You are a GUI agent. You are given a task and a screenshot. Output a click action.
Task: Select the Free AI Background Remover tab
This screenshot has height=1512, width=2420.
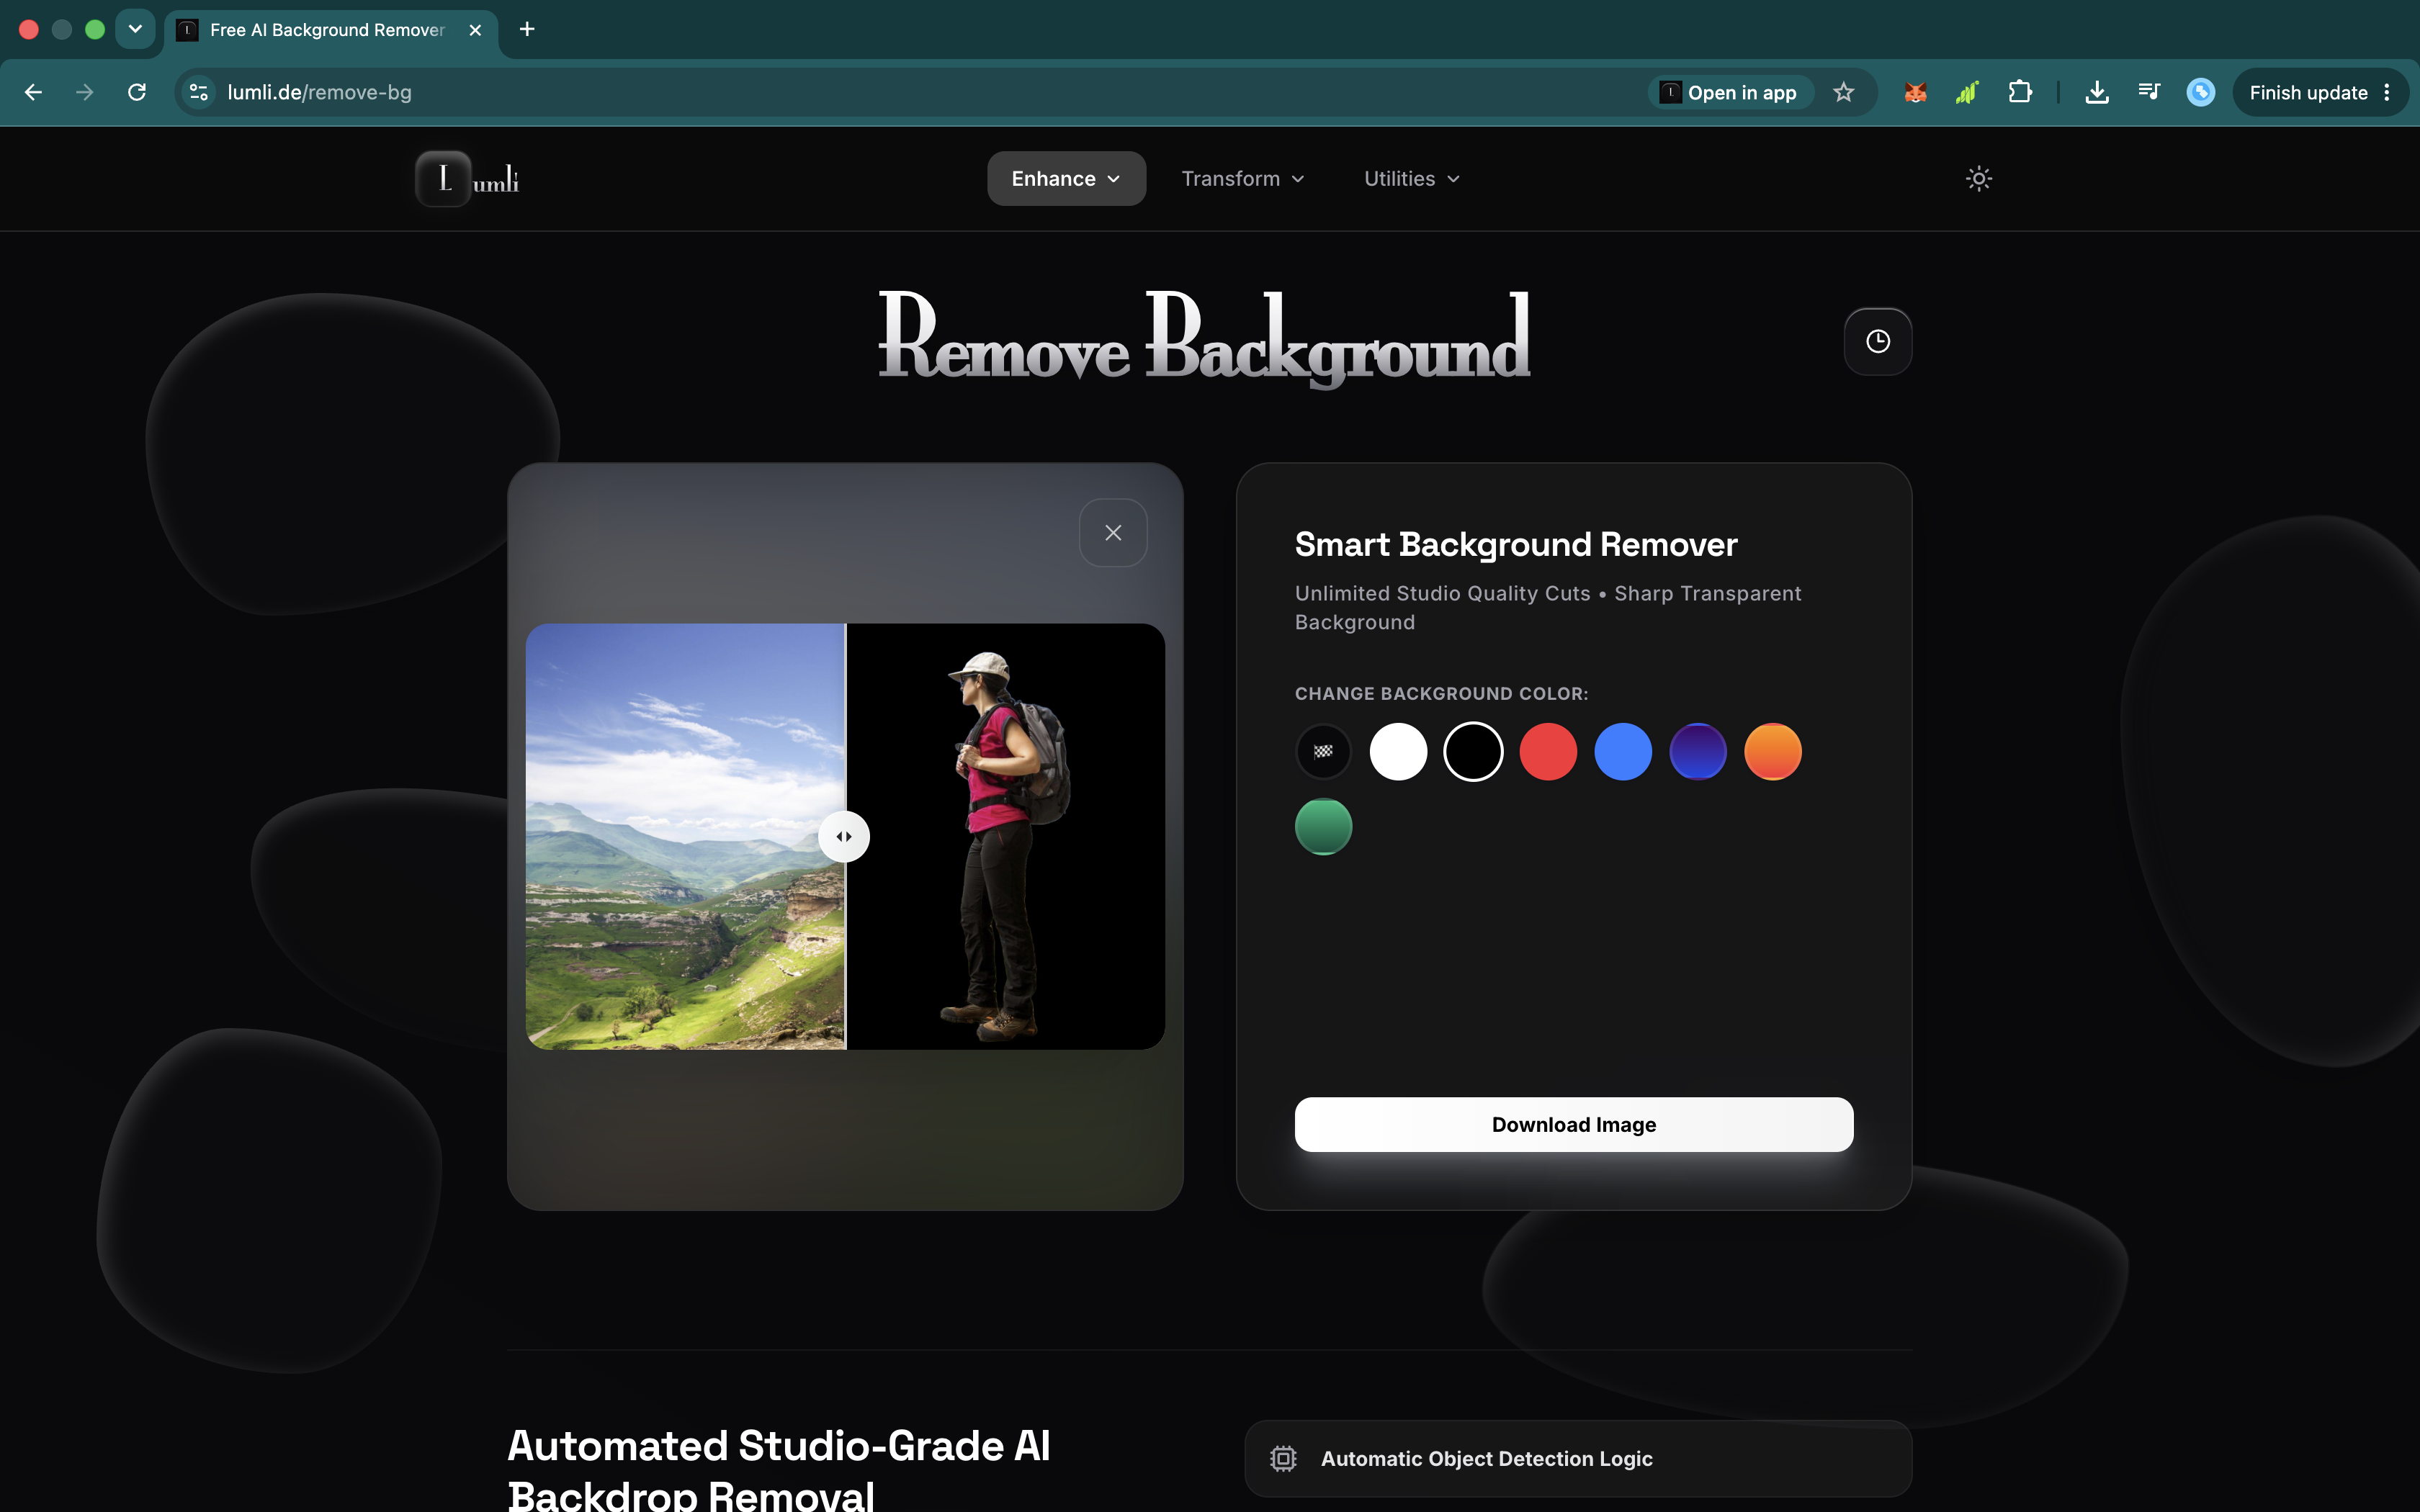[330, 30]
